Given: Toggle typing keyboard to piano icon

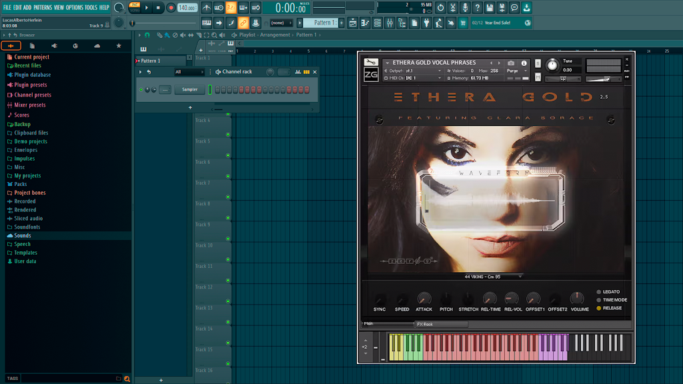Looking at the screenshot, I should click(x=207, y=23).
